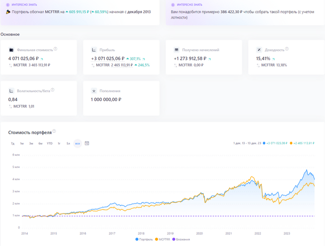Click the wallet icon for Финальная стоимость
Viewport: 325px width, 246px height.
[x=11, y=50]
